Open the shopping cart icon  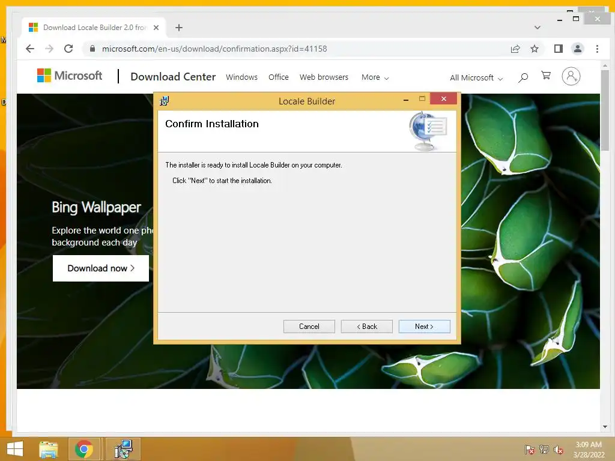click(546, 75)
